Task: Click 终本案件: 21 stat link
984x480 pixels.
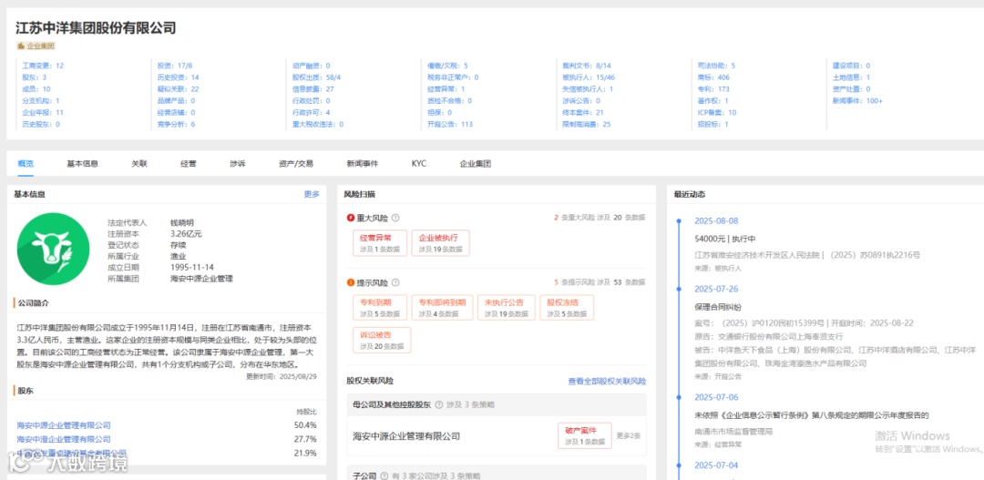Action: coord(583,112)
